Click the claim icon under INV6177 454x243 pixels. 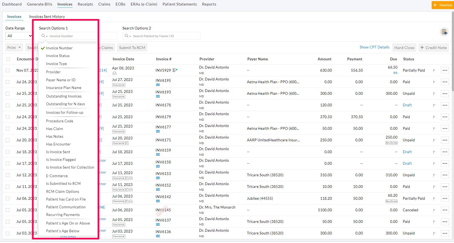click(158, 131)
